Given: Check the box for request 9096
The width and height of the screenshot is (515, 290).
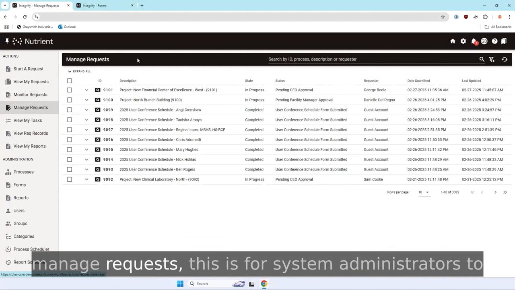Looking at the screenshot, I should [x=69, y=140].
